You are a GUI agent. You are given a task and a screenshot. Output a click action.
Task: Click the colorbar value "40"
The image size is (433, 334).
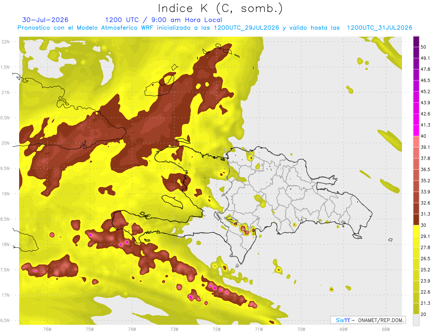click(x=424, y=136)
